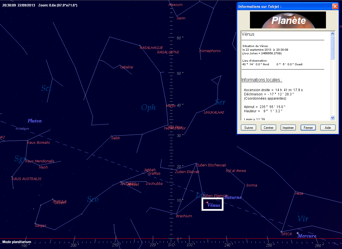Close the Informations sur l'objet window
Image resolution: width=342 pixels, height=249 pixels.
(335, 6)
